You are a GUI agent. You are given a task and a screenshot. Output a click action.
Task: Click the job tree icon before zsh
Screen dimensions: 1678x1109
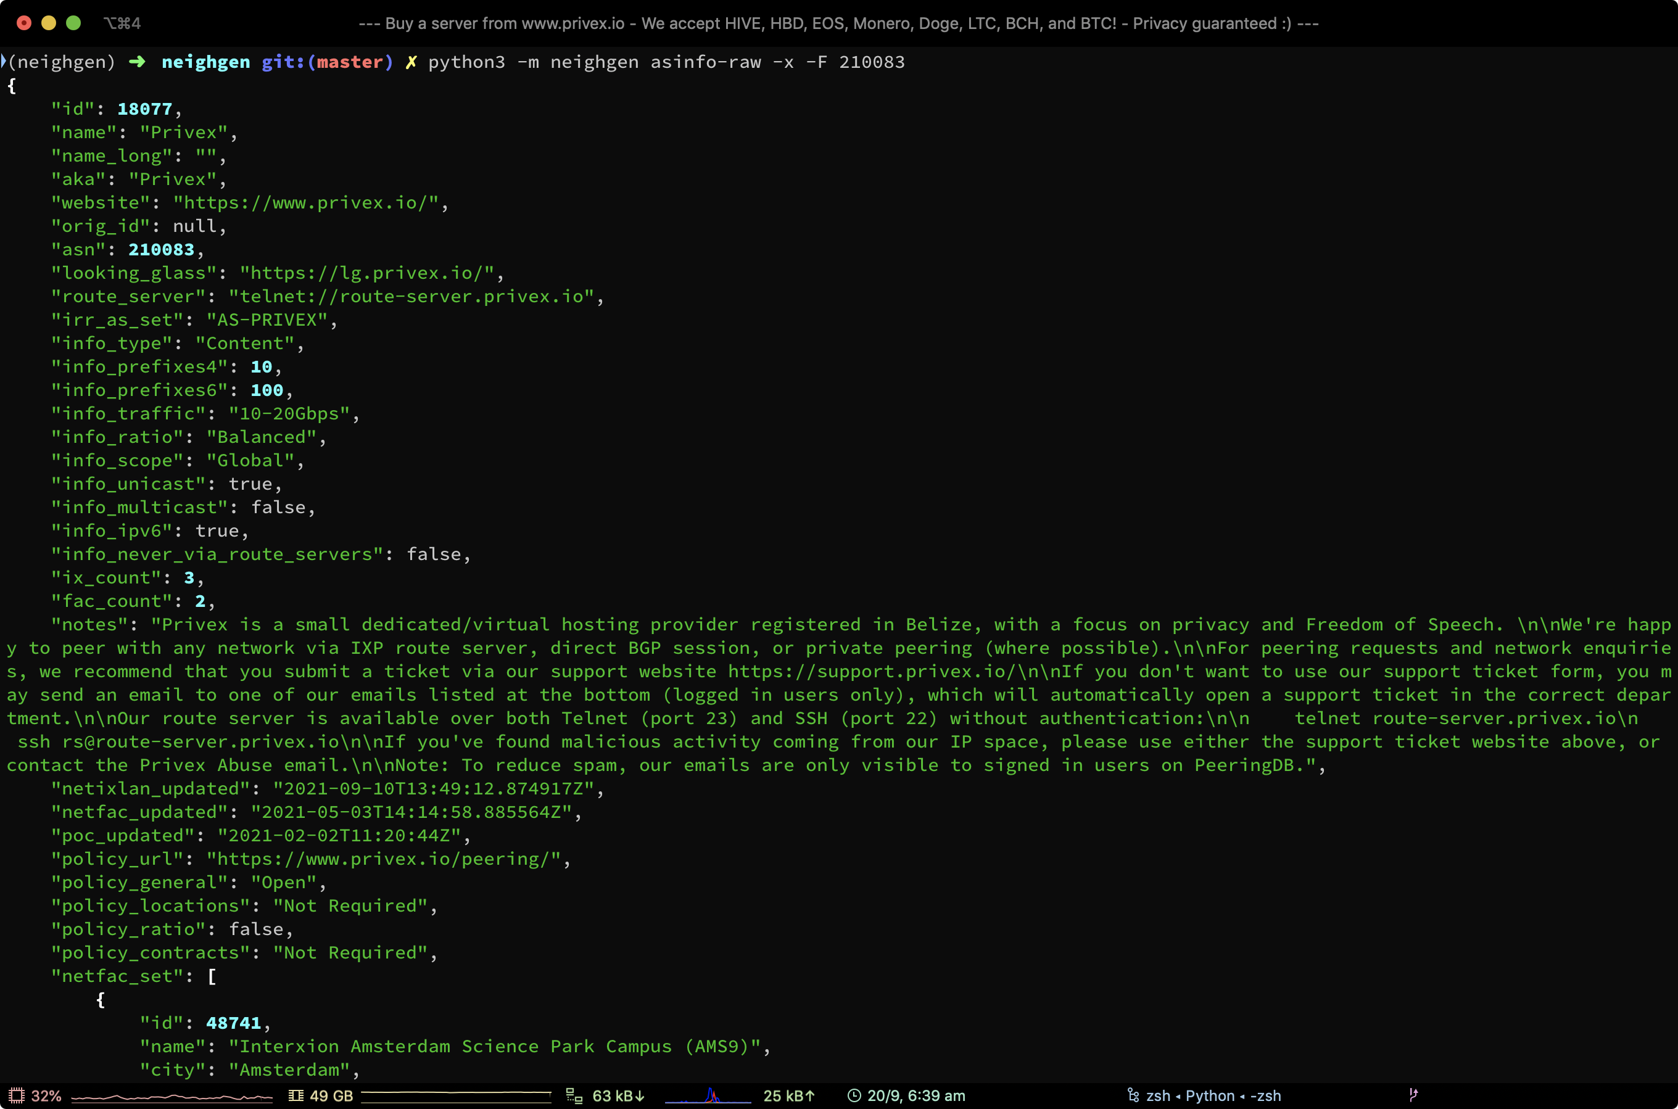pos(1133,1095)
